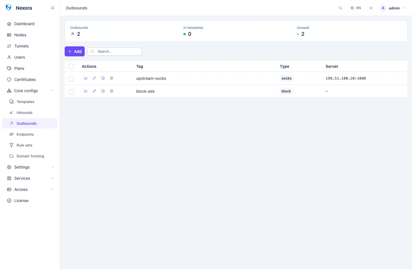This screenshot has height=269, width=412.
Task: Duplicate the block-ads outbound
Action: (x=103, y=91)
